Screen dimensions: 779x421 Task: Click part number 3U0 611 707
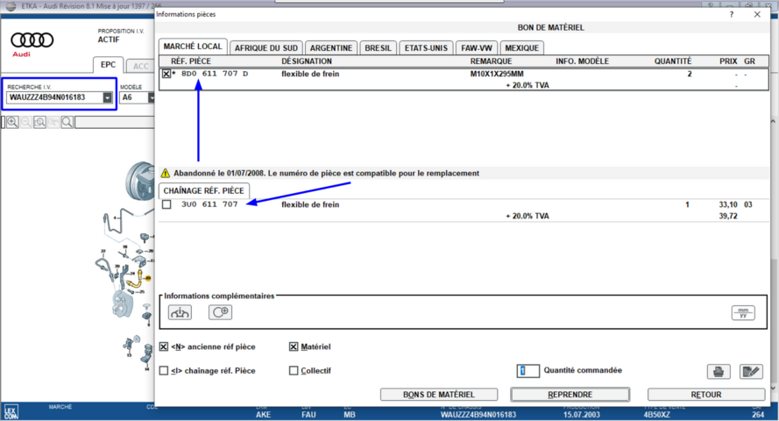coord(209,204)
